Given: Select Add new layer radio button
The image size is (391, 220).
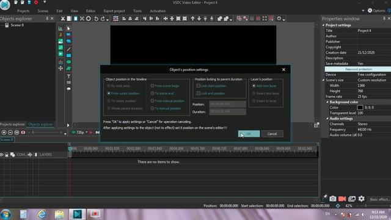Looking at the screenshot, I should pyautogui.click(x=254, y=86).
